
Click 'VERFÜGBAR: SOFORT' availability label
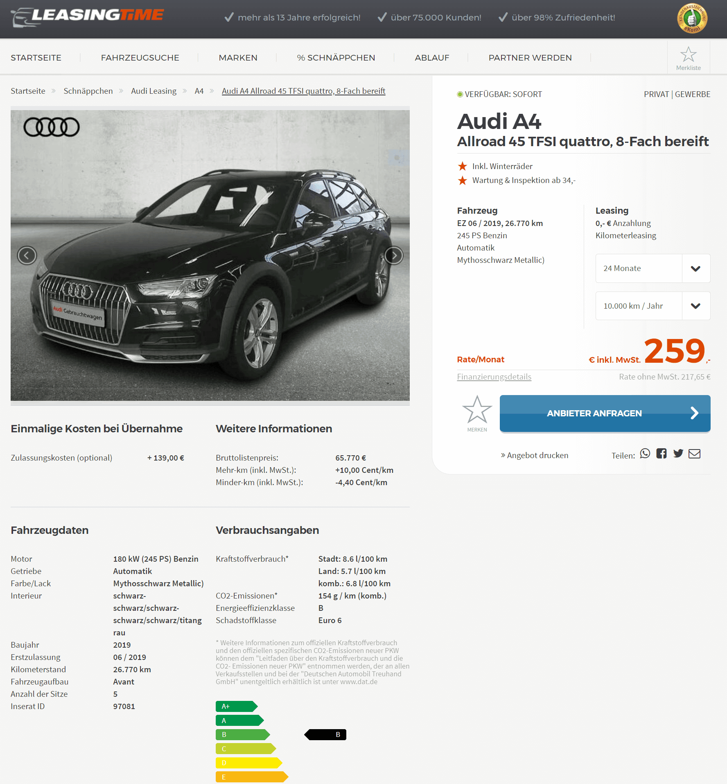503,94
